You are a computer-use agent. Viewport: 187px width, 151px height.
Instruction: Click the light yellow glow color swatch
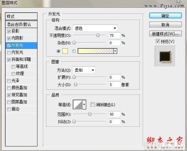65,51
